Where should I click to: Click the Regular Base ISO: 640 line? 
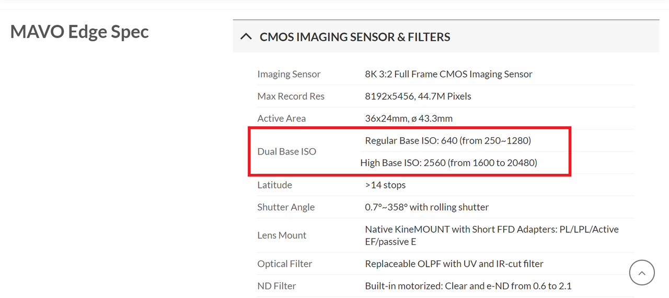pos(448,141)
